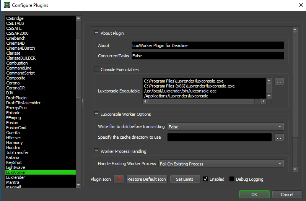Browse for the cache directory
The width and height of the screenshot is (306, 201).
point(279,137)
